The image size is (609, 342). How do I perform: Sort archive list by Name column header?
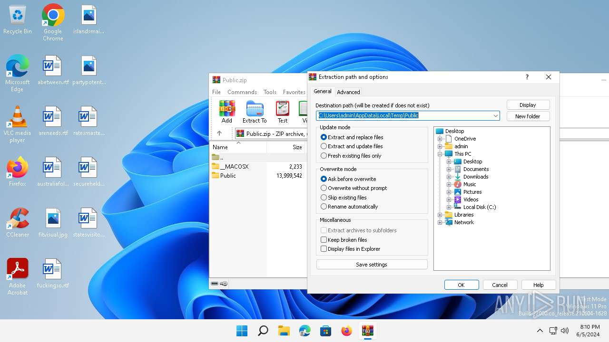click(238, 147)
